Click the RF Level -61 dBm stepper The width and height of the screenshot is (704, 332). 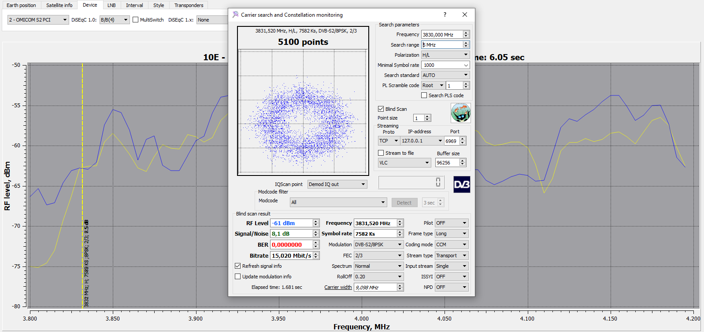point(316,223)
